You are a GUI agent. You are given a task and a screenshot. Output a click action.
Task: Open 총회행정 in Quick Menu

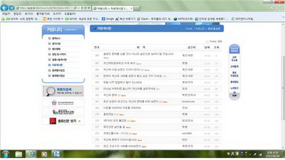coord(234,82)
